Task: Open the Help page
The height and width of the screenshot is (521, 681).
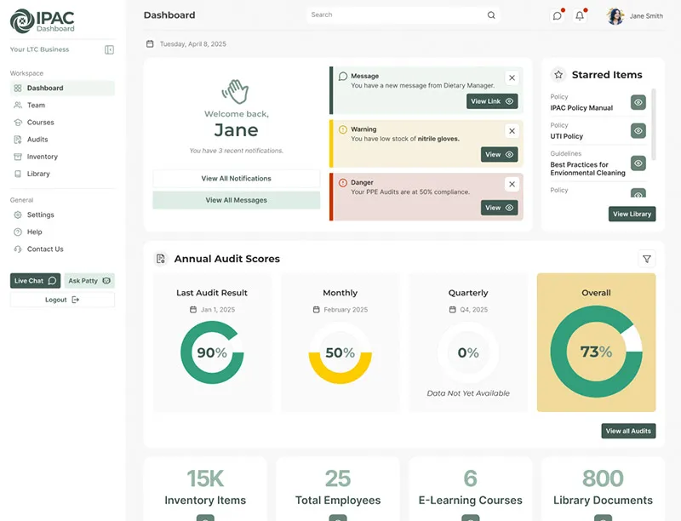Action: tap(62, 232)
